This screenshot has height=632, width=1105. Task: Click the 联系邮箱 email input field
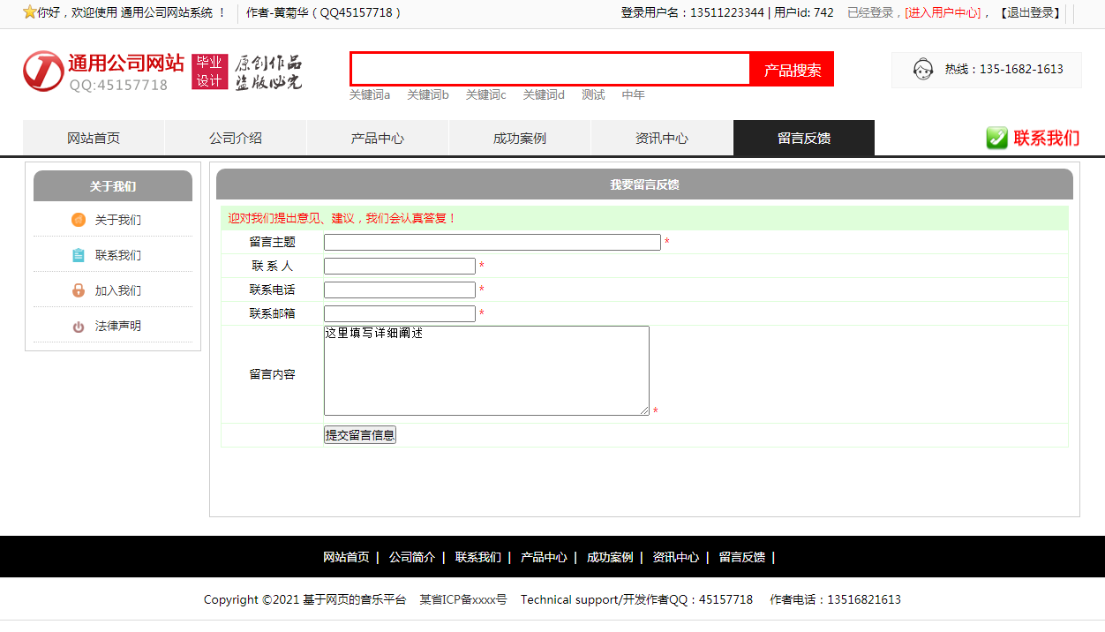click(400, 313)
